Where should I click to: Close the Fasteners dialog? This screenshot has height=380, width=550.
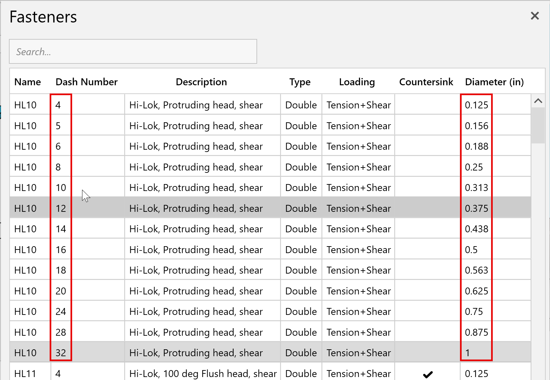tap(535, 16)
